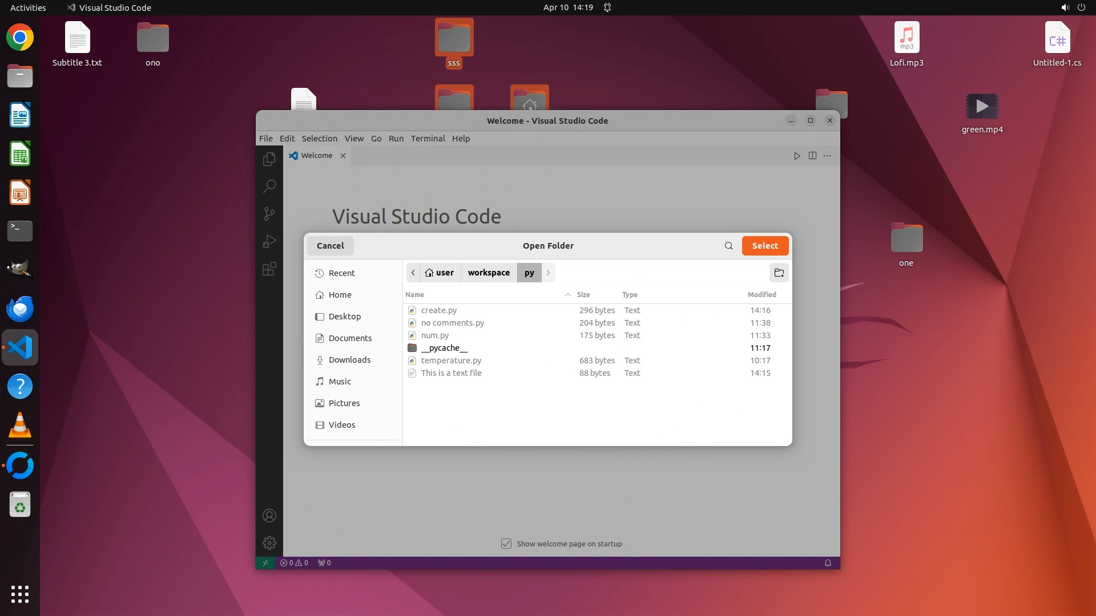Click the create new folder icon

779,273
